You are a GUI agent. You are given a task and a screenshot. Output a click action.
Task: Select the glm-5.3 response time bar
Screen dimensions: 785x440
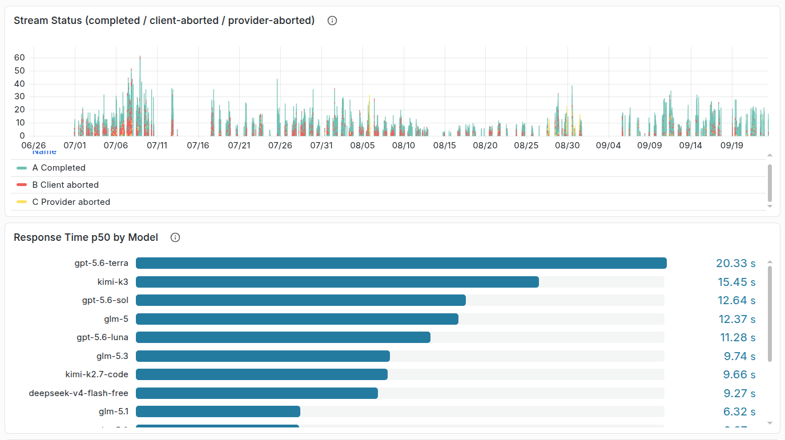click(x=263, y=356)
